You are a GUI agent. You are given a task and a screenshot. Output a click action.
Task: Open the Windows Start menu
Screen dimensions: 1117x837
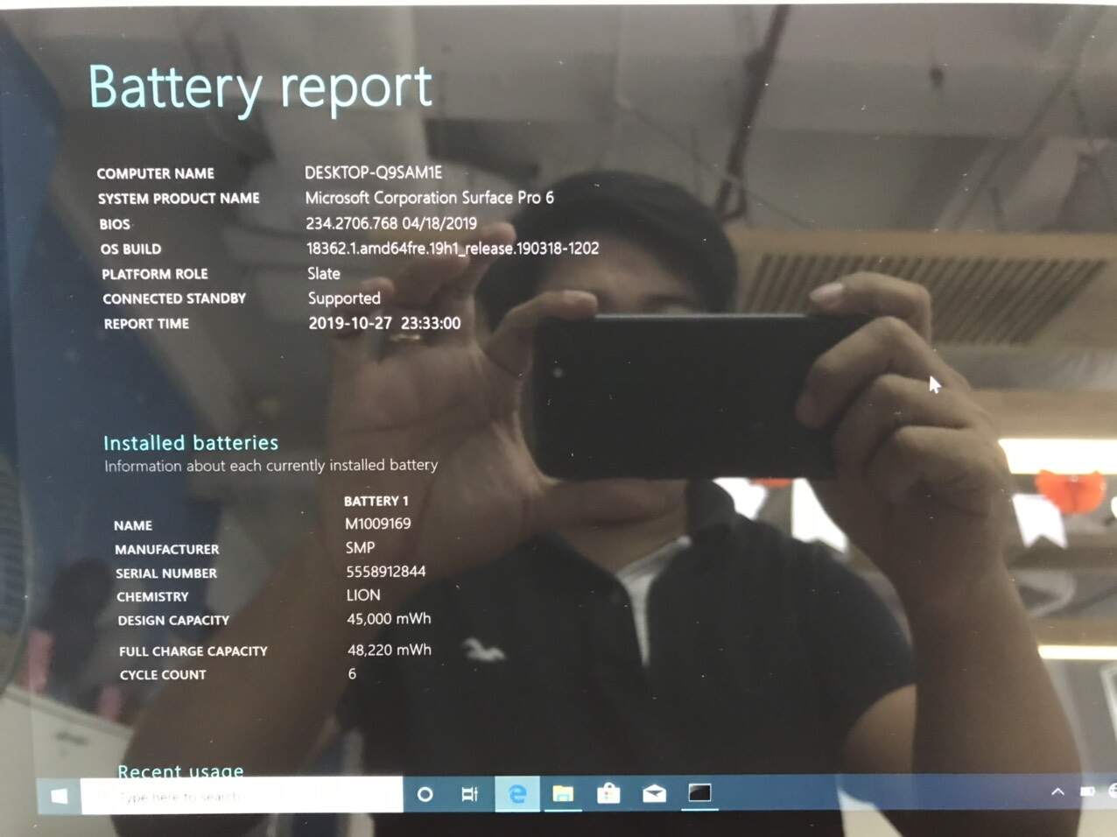[59, 795]
